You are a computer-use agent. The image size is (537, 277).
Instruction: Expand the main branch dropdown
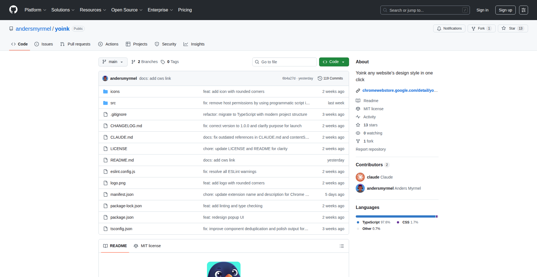113,62
